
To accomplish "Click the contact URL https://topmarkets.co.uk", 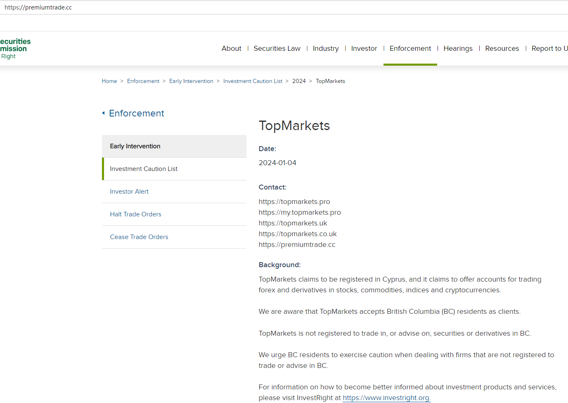I will tap(298, 234).
